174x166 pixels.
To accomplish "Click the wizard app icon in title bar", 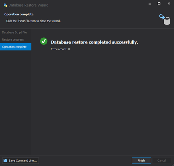I will click(x=5, y=5).
